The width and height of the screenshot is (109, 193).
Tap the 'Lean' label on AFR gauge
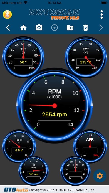(x=84, y=155)
